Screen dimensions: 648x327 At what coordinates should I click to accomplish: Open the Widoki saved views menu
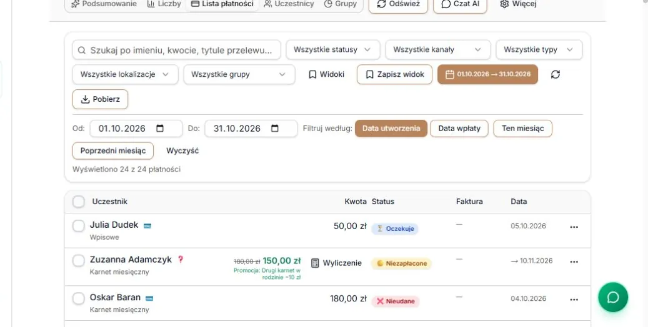(326, 74)
